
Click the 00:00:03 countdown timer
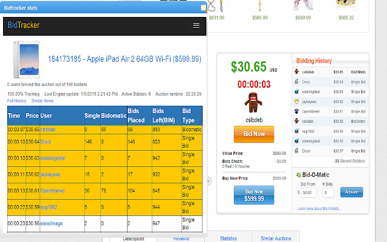coord(254,85)
